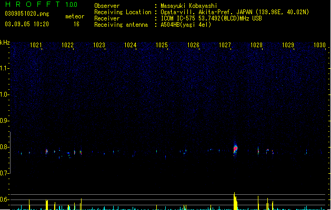The image size is (331, 210).
Task: Click the 0.8 kHz frequency label
Action: [x=5, y=147]
